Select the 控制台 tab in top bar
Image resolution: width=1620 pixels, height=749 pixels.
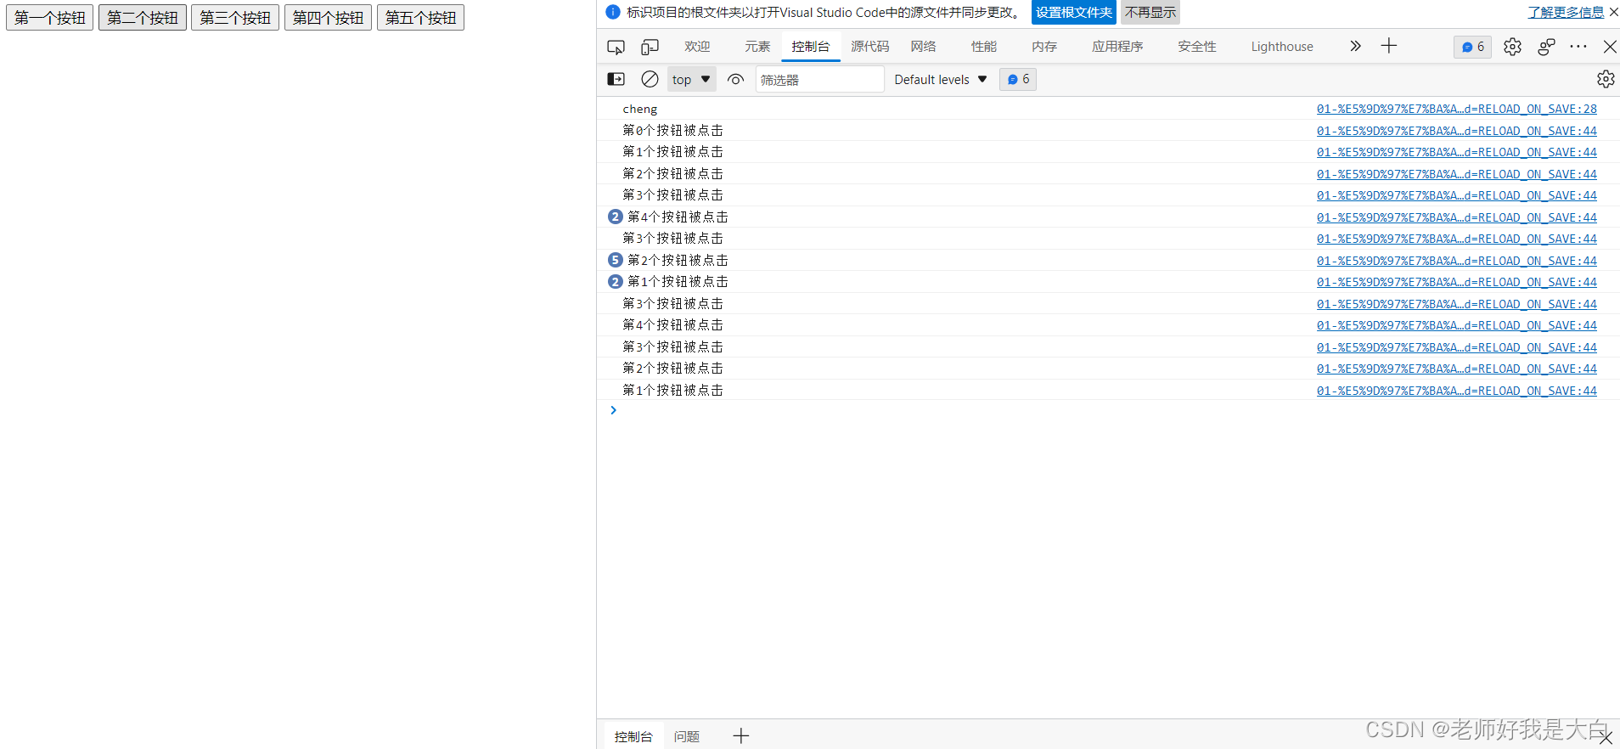click(x=811, y=47)
